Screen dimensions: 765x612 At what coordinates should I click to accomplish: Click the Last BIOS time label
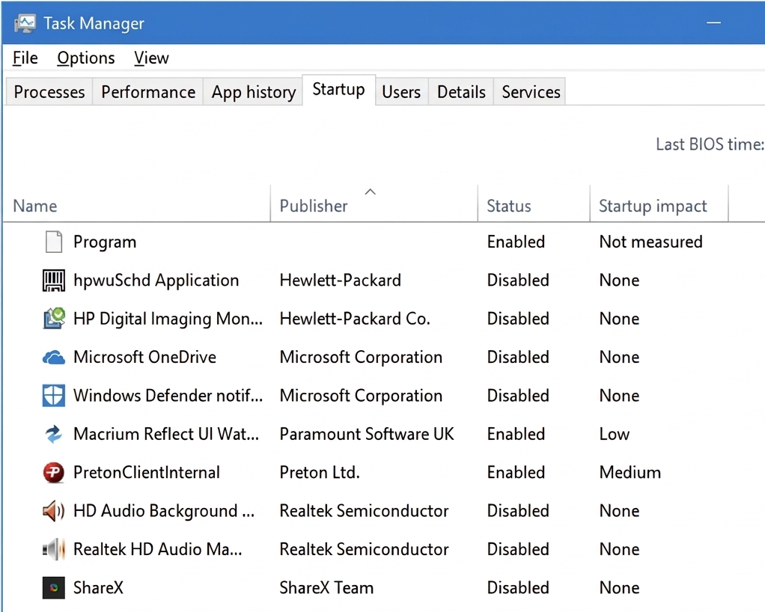tap(710, 144)
